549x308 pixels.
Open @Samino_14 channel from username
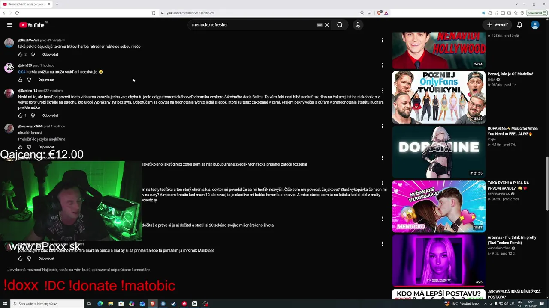pyautogui.click(x=27, y=91)
